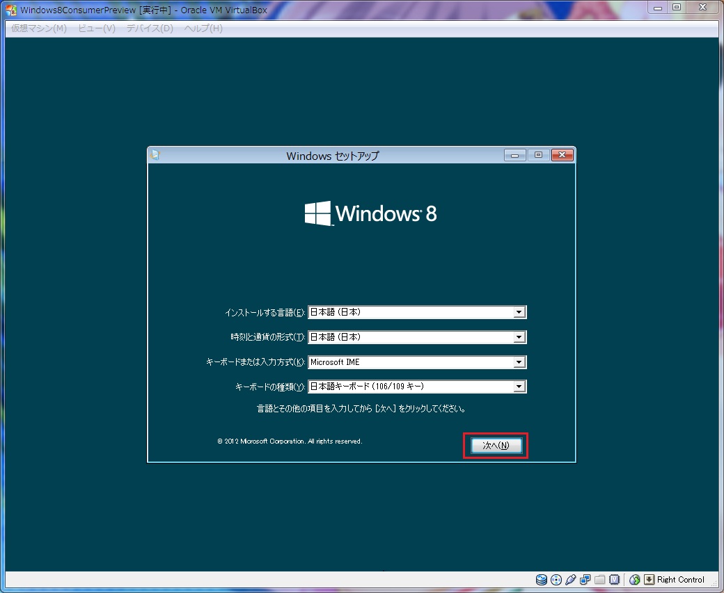Click the Microsoft copyright notice text
The width and height of the screenshot is (724, 593).
(290, 441)
